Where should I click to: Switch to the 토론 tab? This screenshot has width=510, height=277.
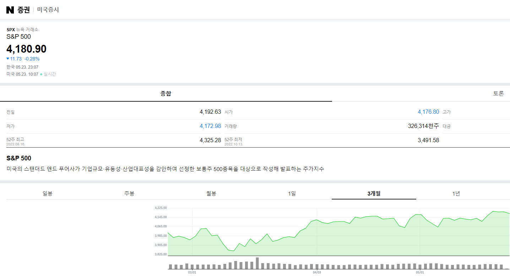[498, 94]
